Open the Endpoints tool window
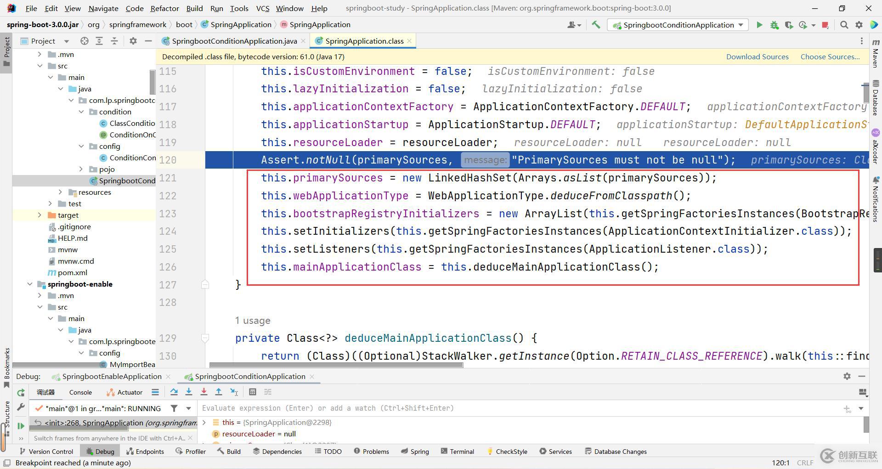The width and height of the screenshot is (882, 469). pyautogui.click(x=145, y=452)
